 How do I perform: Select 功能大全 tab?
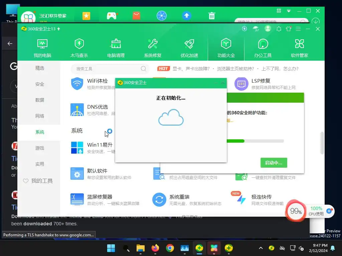click(226, 48)
